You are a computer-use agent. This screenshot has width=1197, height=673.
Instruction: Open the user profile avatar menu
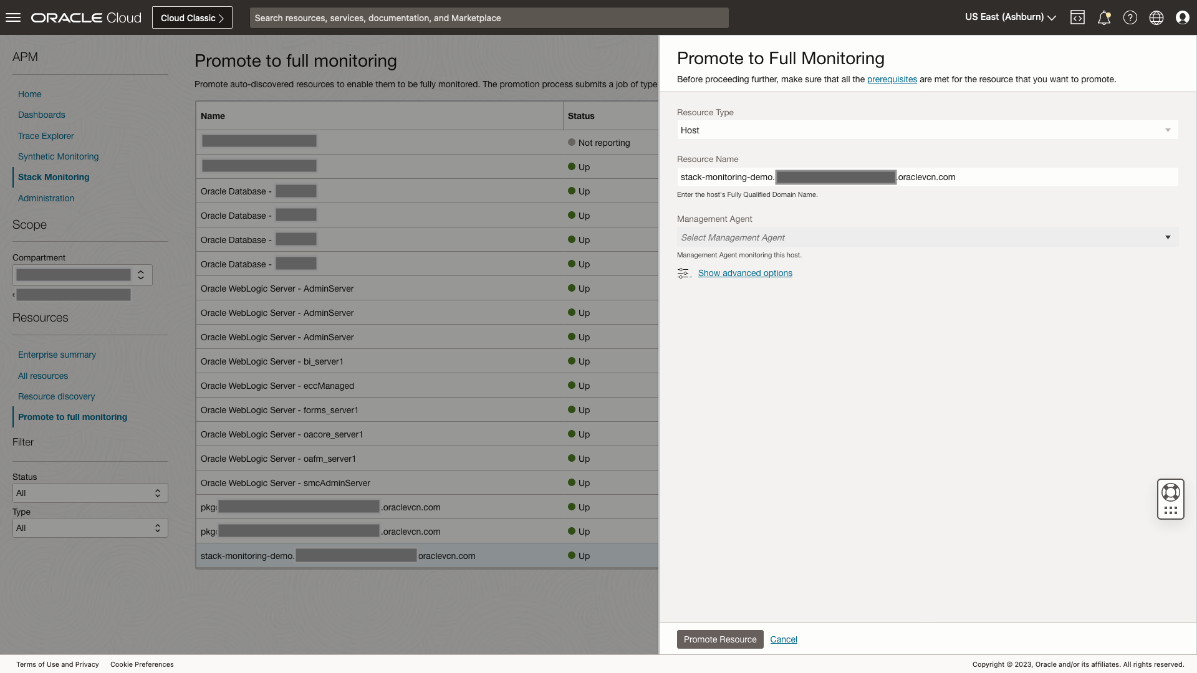(x=1183, y=17)
